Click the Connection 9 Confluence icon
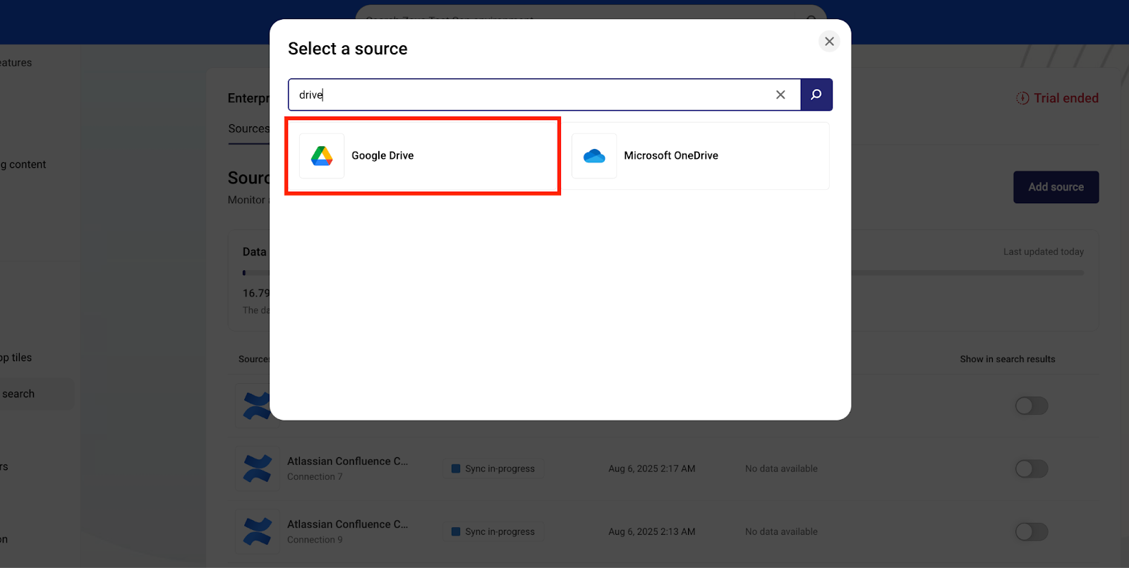The width and height of the screenshot is (1129, 568). [x=257, y=531]
